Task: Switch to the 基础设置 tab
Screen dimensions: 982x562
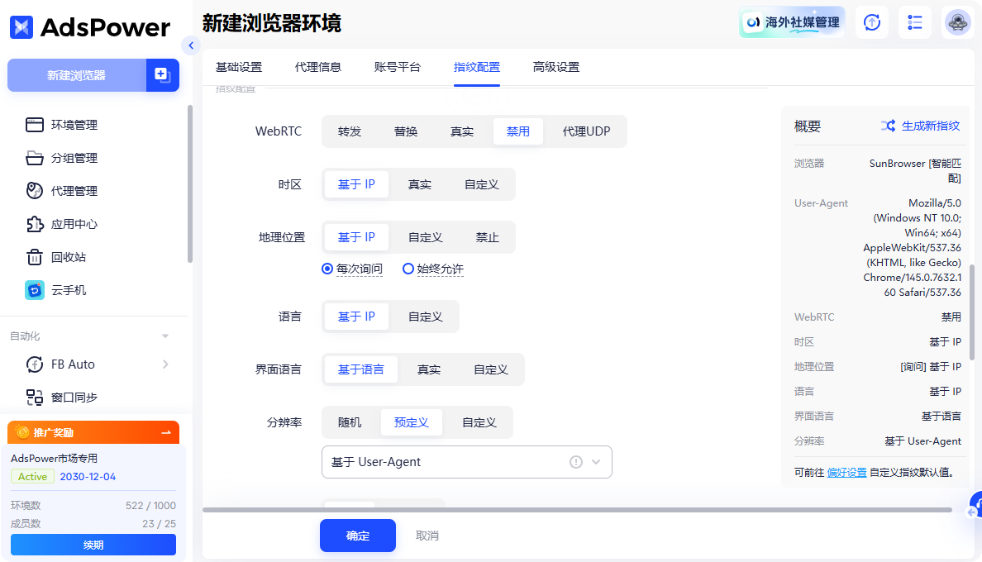Action: 239,67
